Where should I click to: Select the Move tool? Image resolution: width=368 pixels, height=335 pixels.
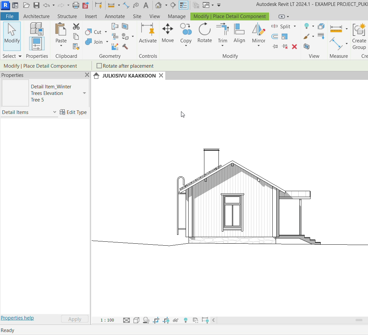pyautogui.click(x=168, y=33)
